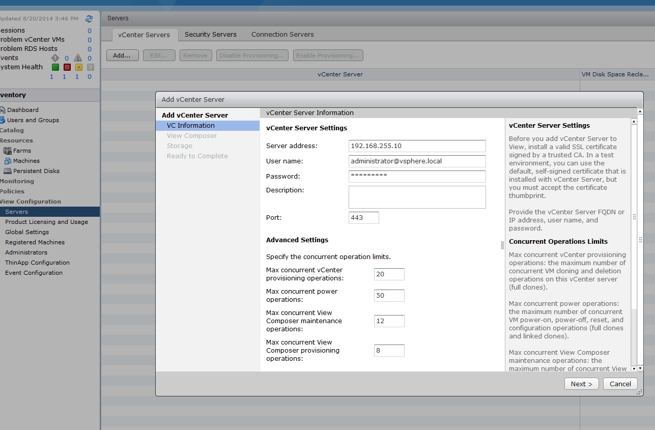The image size is (655, 430).
Task: Collapse the Resources section
Action: [16, 140]
